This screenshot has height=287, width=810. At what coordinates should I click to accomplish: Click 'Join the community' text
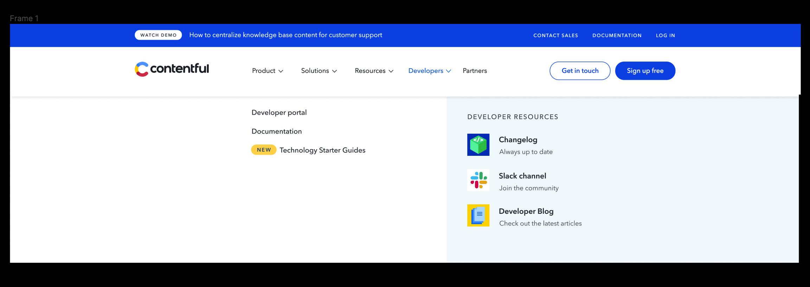pos(529,188)
